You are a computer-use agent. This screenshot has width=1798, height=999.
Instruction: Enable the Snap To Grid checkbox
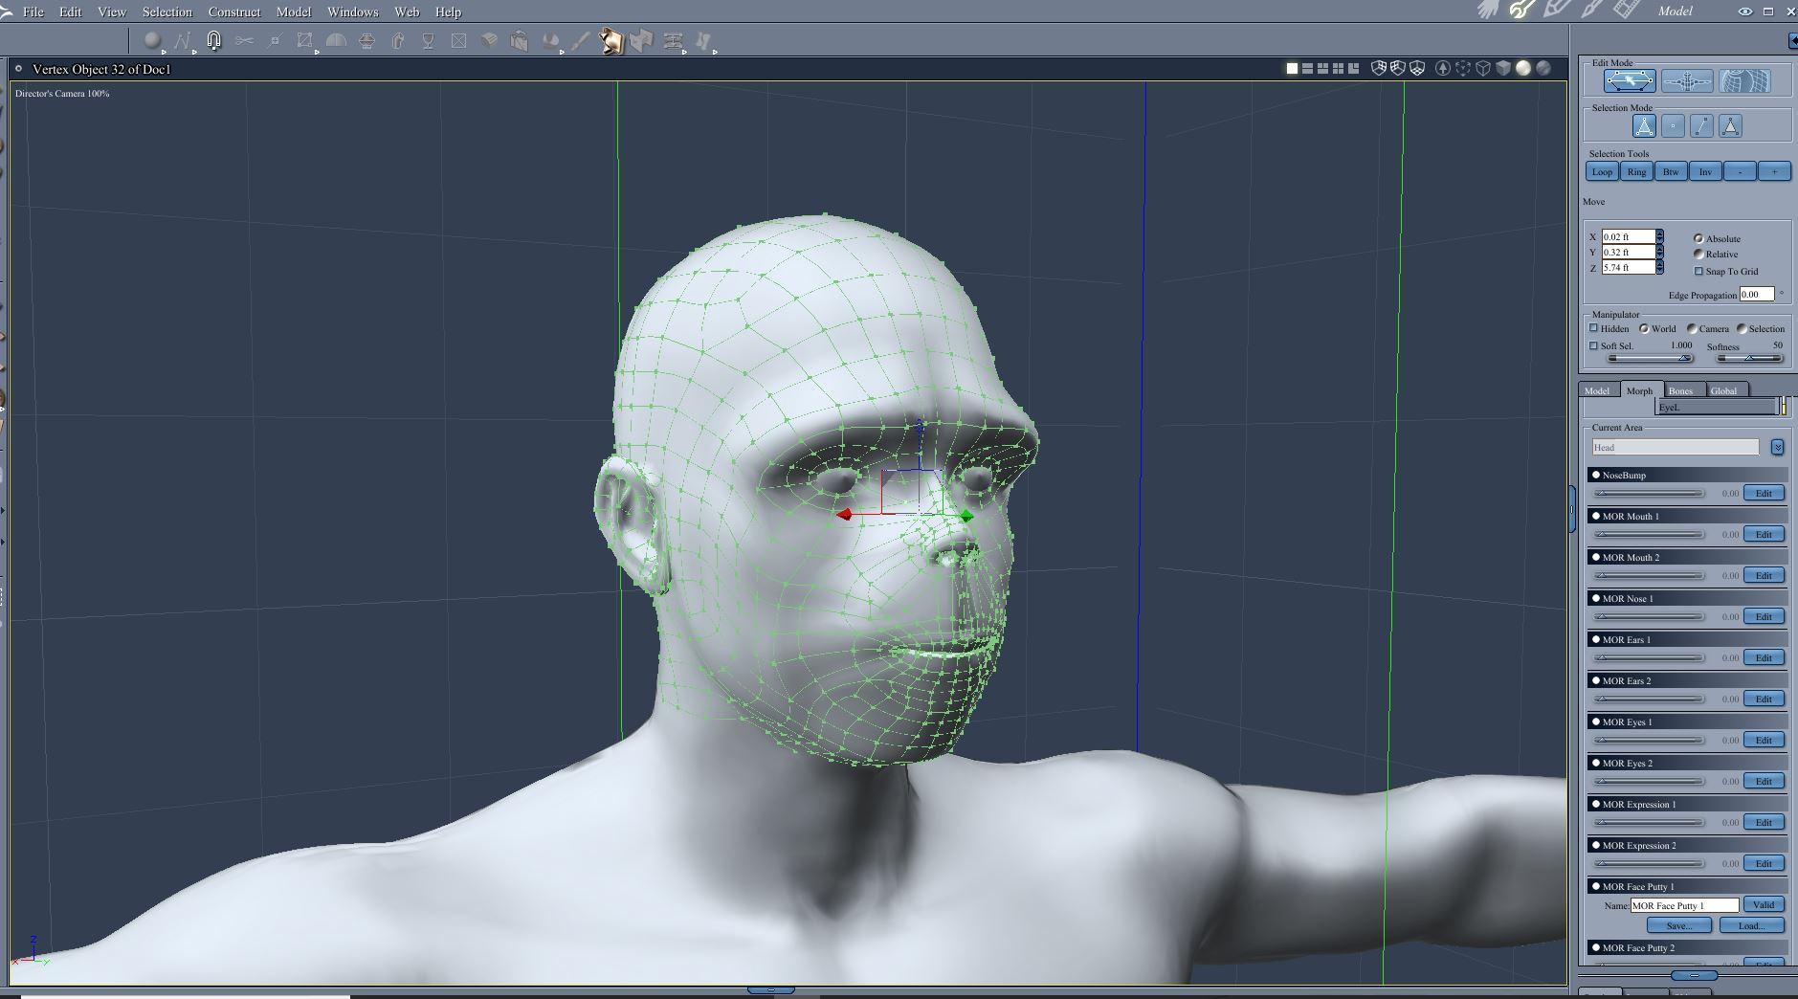[x=1698, y=271]
